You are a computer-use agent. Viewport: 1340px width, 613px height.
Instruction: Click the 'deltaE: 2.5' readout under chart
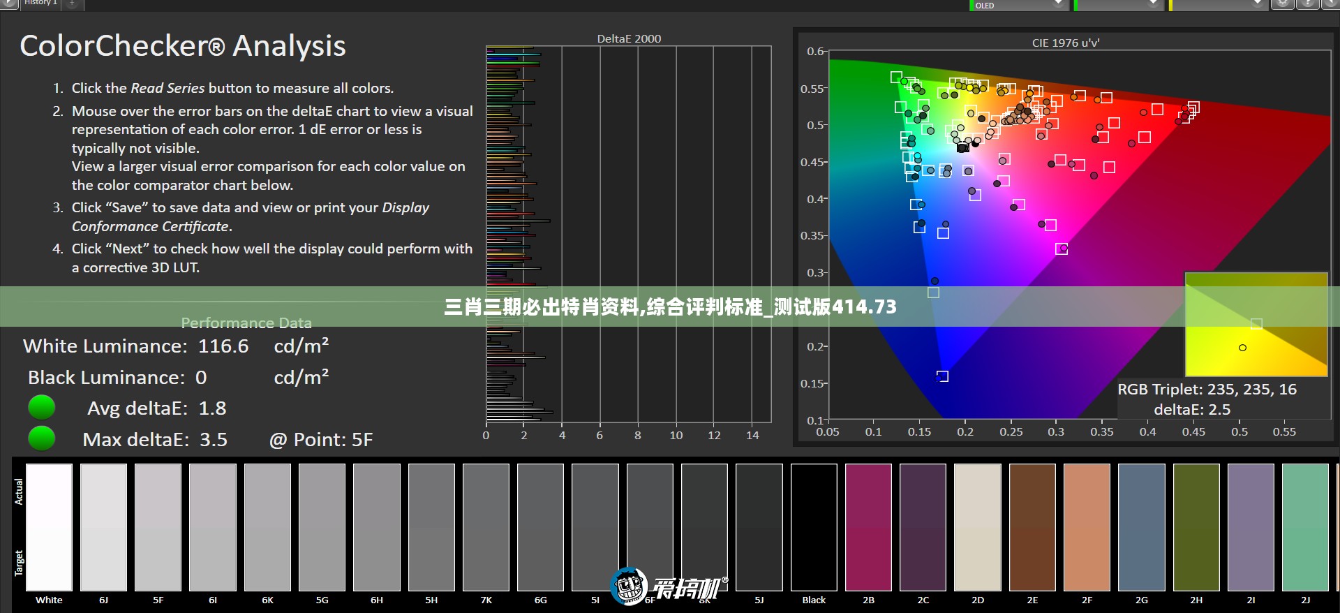(1192, 410)
